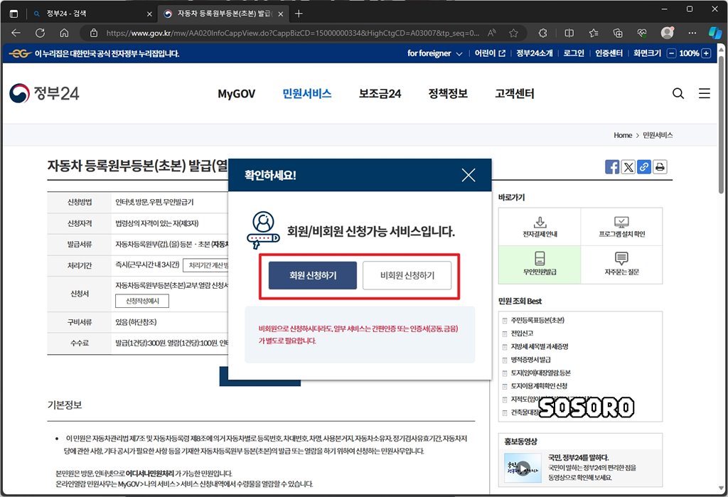Image resolution: width=728 pixels, height=497 pixels.
Task: Open tab actions menu icon
Action: [x=14, y=14]
